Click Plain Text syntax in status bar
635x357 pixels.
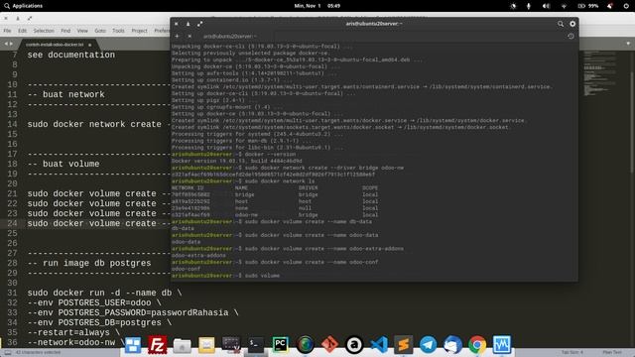(x=612, y=353)
